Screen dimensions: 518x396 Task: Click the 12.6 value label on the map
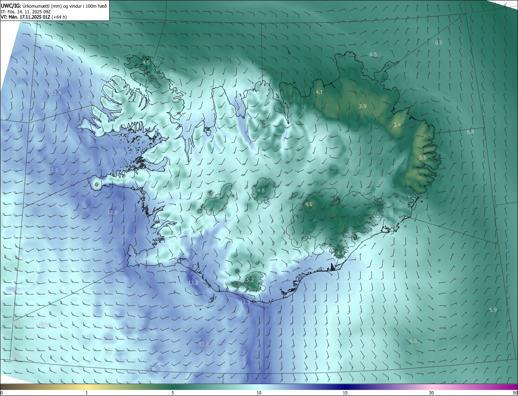53,170
